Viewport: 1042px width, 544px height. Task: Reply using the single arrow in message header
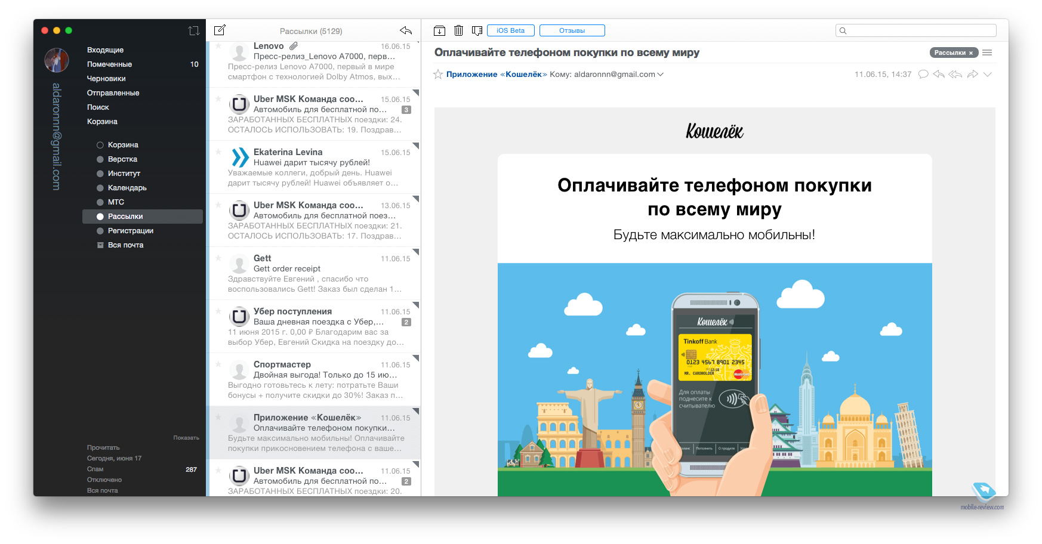(x=939, y=74)
